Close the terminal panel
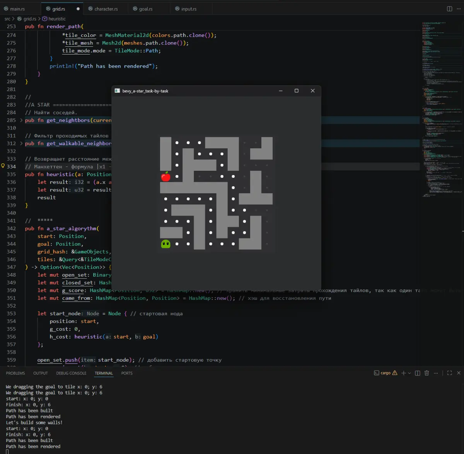464x454 pixels. 459,373
